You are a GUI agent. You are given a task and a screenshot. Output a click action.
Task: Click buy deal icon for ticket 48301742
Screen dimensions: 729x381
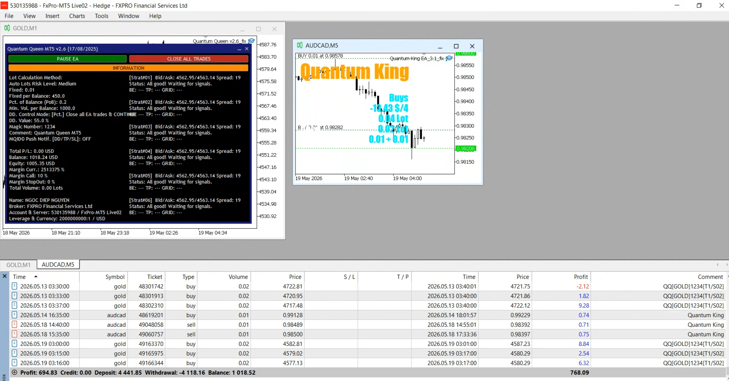(14, 286)
